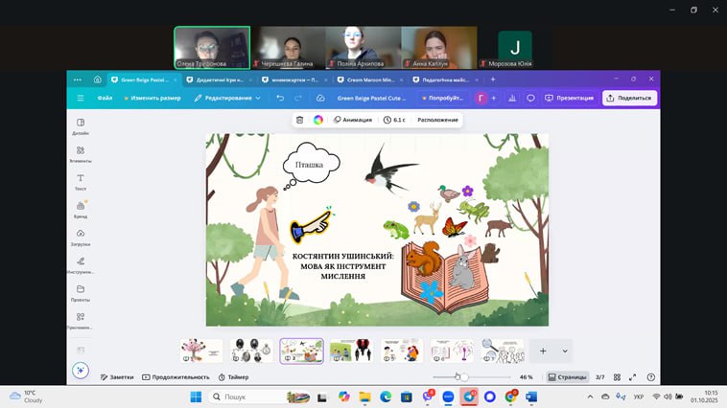Screen dimensions: 727x408
Task: Open the Elements panel
Action: [x=81, y=154]
